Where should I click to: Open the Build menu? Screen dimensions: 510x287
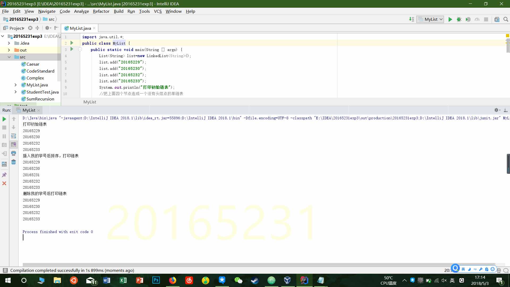pos(118,11)
